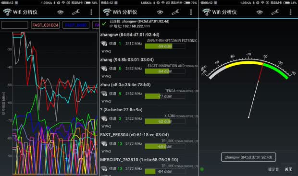Select the FAST_EE0304 network entry

[149, 142]
